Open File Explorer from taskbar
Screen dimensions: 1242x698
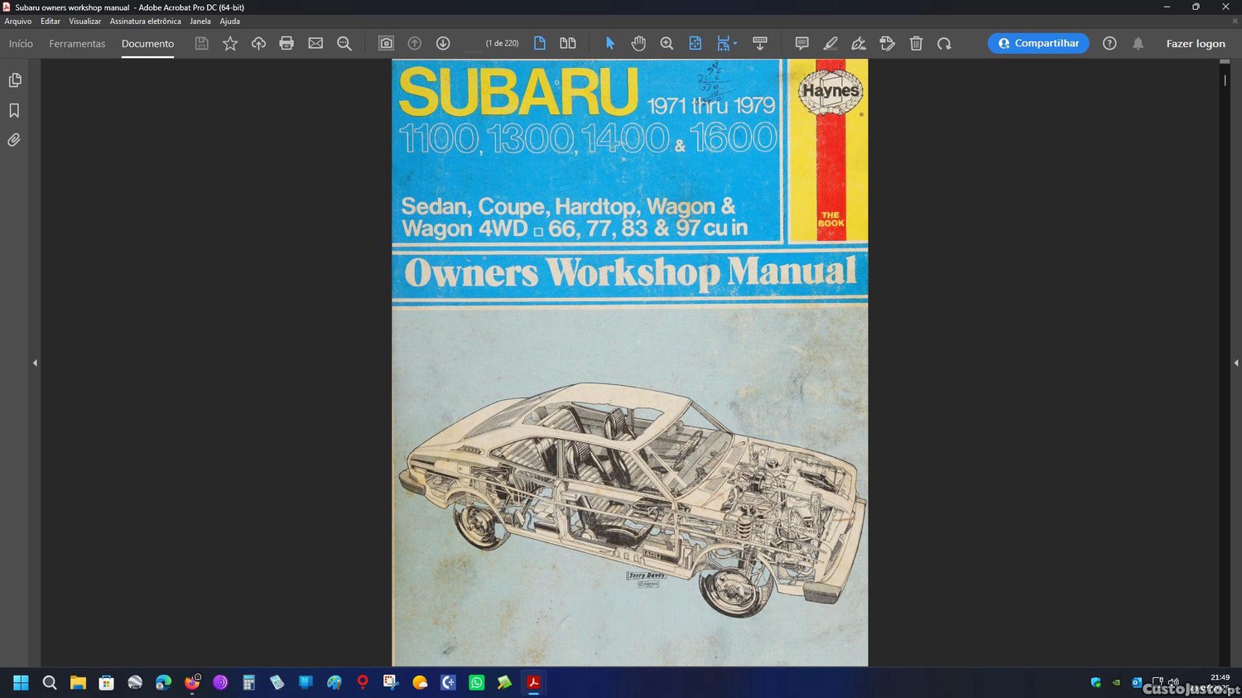point(78,682)
